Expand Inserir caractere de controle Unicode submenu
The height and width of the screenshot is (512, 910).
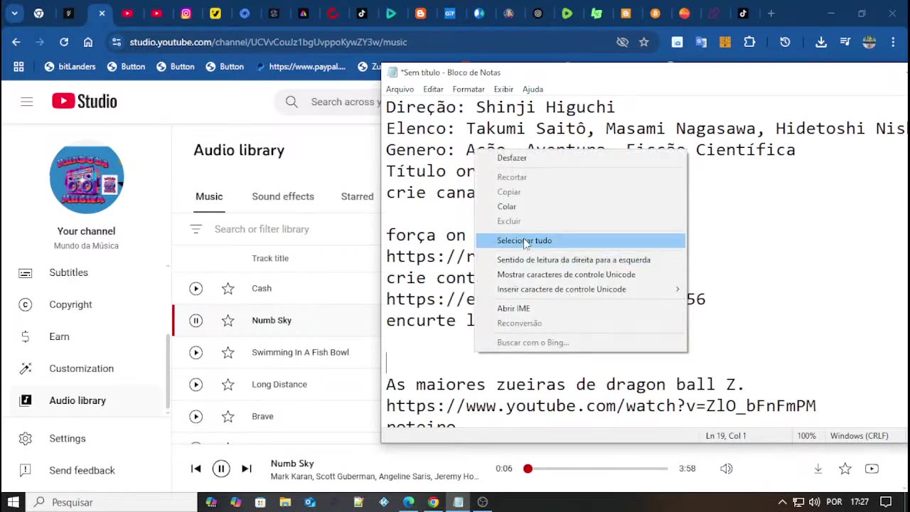click(582, 289)
